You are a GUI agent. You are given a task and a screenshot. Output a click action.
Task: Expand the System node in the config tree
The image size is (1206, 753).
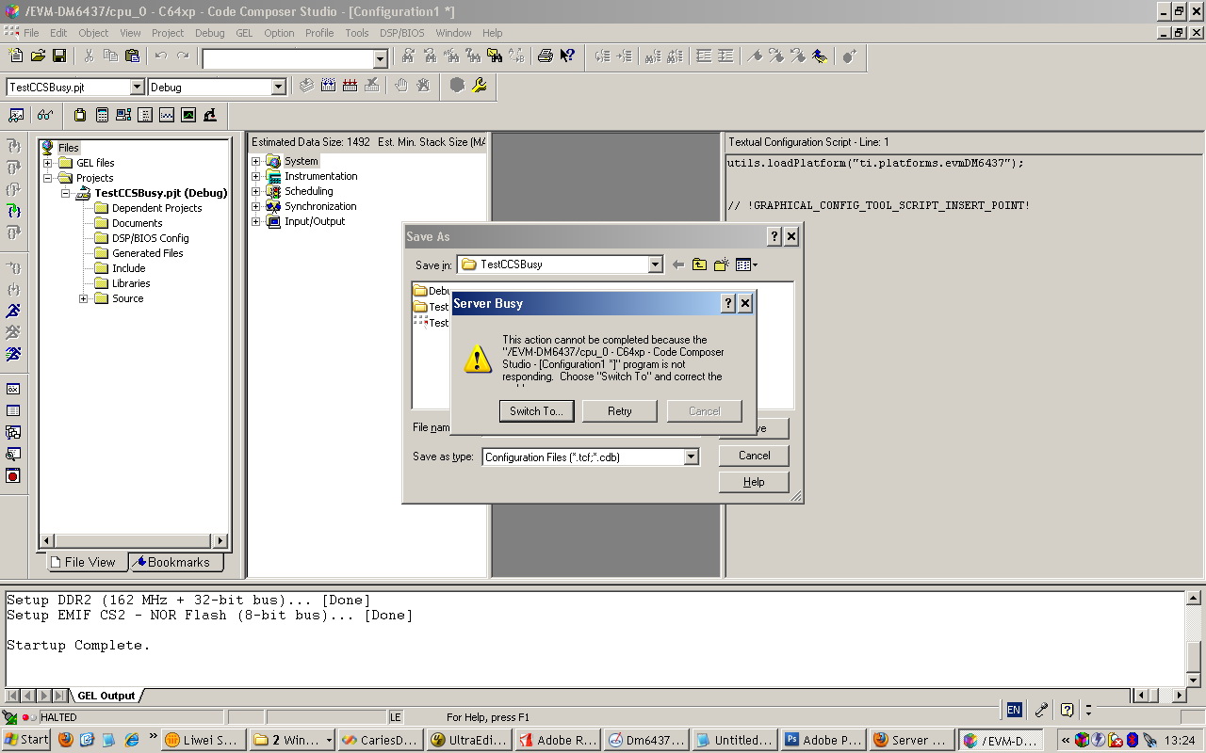(256, 160)
